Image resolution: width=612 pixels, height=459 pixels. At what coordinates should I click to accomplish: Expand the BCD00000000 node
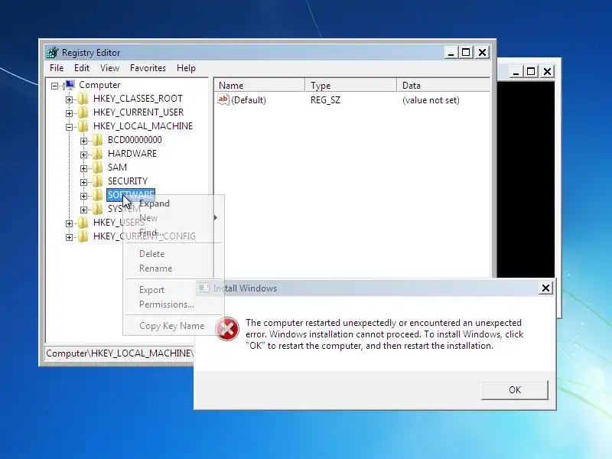click(x=83, y=141)
